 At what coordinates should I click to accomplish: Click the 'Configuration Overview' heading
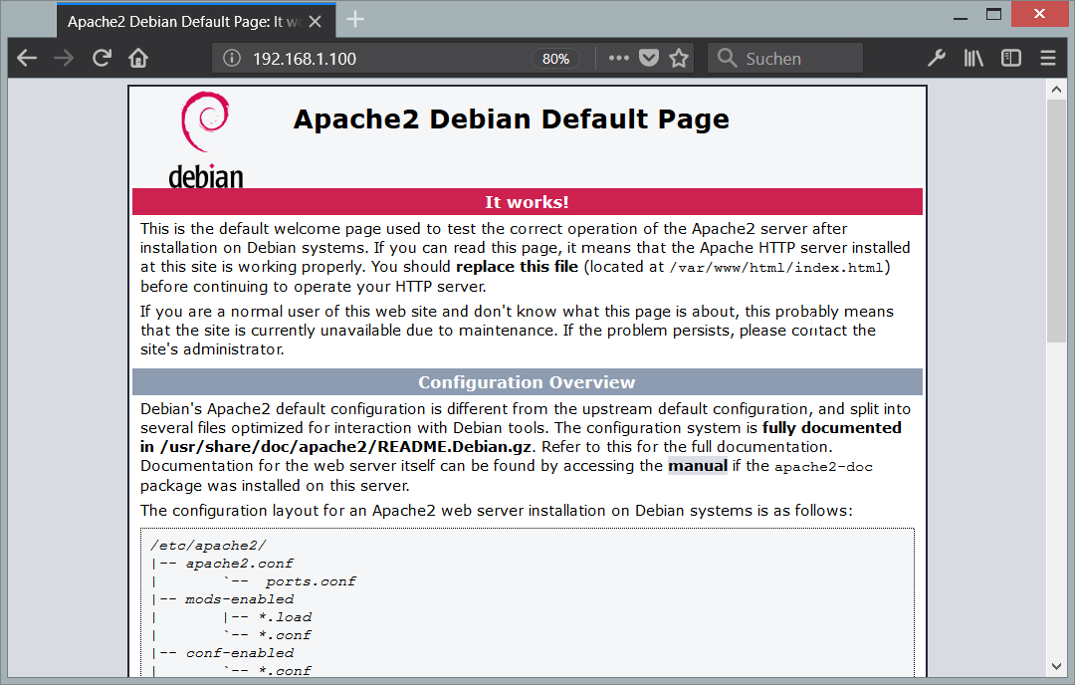click(x=527, y=382)
